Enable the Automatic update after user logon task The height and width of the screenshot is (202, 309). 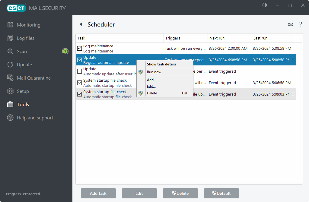coord(79,71)
